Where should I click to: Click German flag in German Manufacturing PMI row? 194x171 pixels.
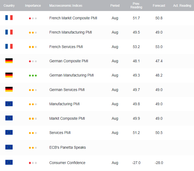click(9, 75)
